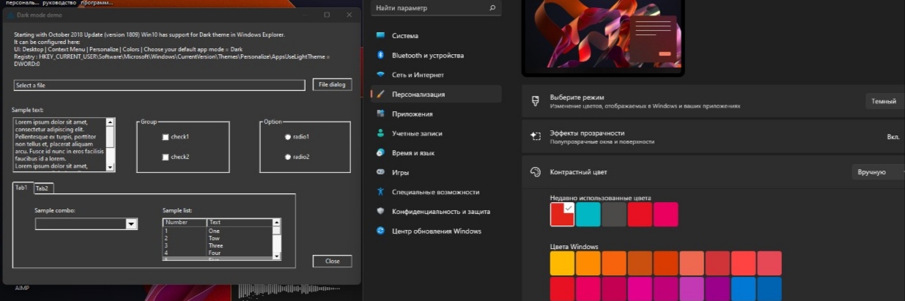Click the search magnifier in Найти параметр
Screen dimensions: 905x301
tap(492, 8)
